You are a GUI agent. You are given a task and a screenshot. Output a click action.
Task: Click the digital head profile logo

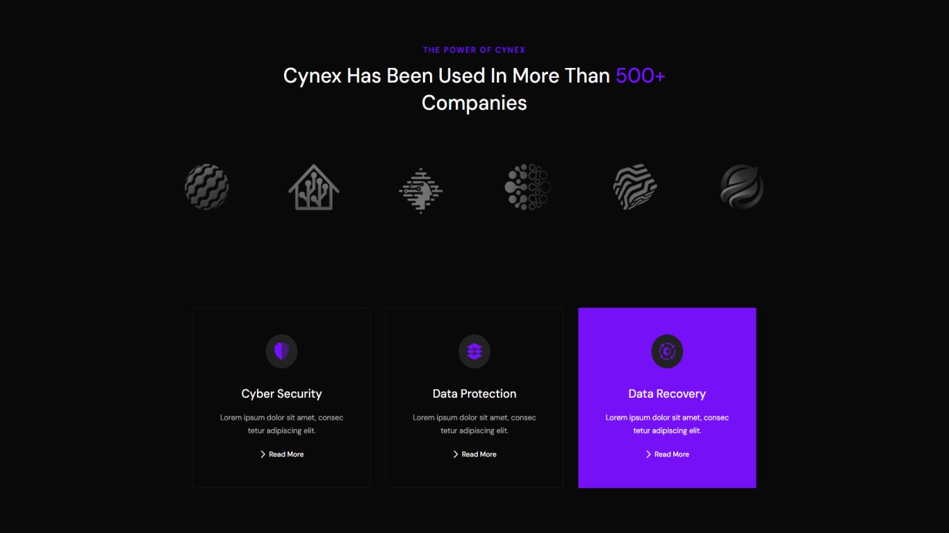tap(421, 190)
